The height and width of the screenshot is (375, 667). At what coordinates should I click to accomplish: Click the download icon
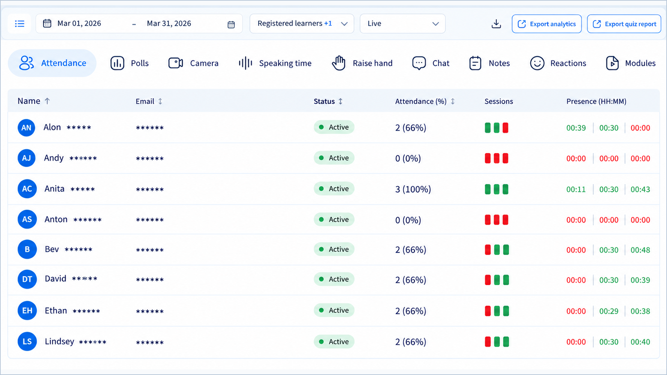point(496,24)
